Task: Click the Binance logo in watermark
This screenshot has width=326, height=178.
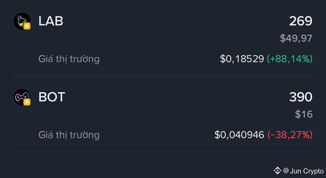Action: pos(277,170)
